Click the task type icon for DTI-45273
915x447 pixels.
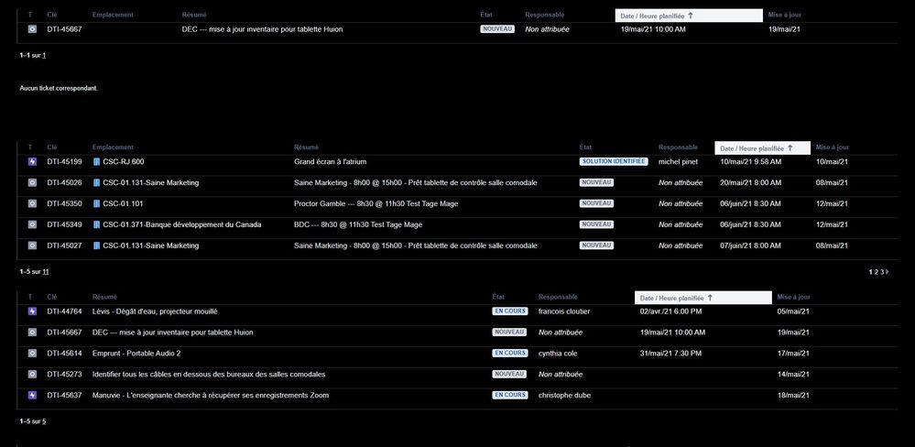(x=32, y=375)
